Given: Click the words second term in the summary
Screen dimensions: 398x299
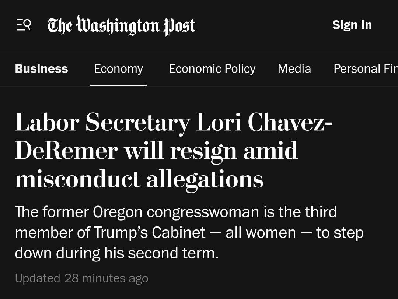Looking at the screenshot, I should [x=173, y=253].
